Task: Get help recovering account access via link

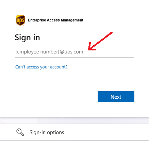Action: [x=42, y=67]
